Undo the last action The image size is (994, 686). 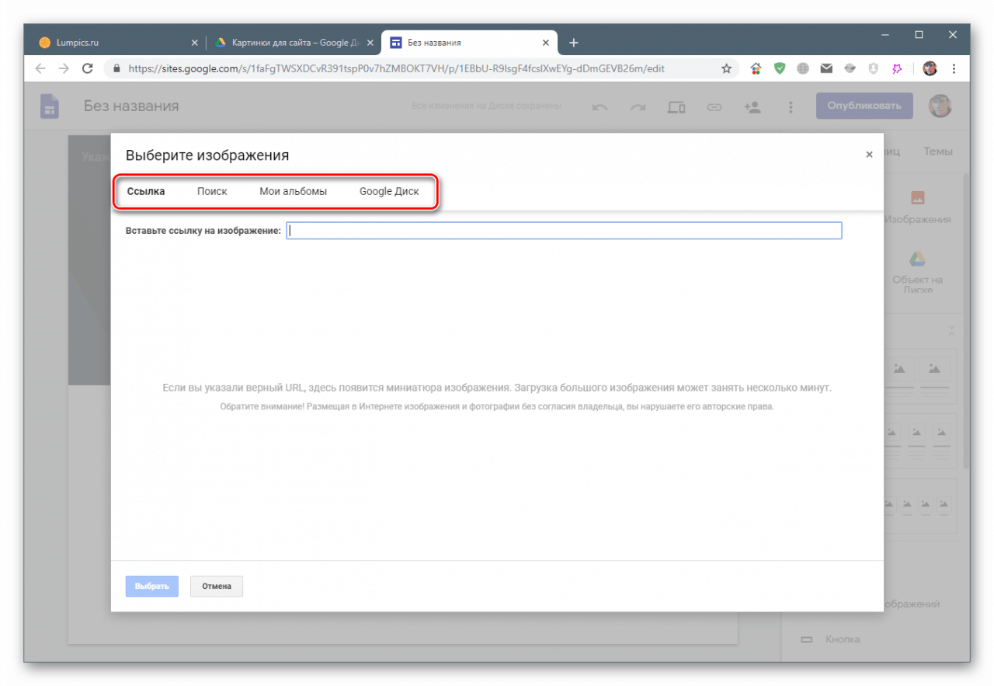tap(600, 107)
